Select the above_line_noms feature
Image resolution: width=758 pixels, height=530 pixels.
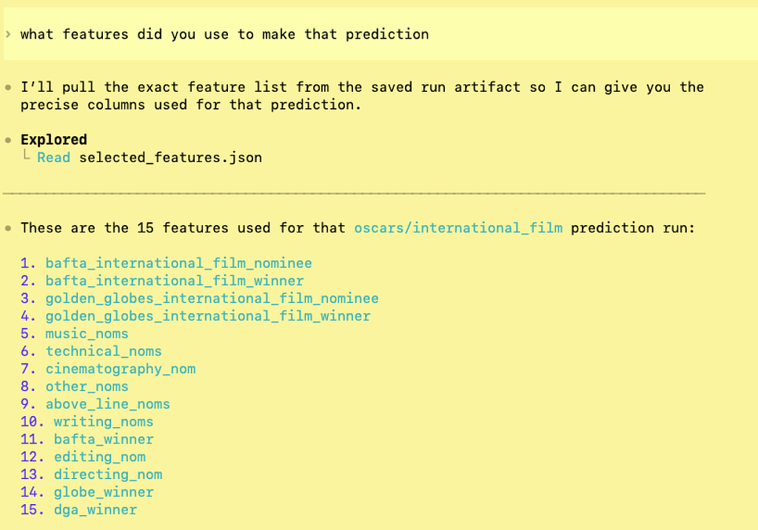[x=108, y=404]
